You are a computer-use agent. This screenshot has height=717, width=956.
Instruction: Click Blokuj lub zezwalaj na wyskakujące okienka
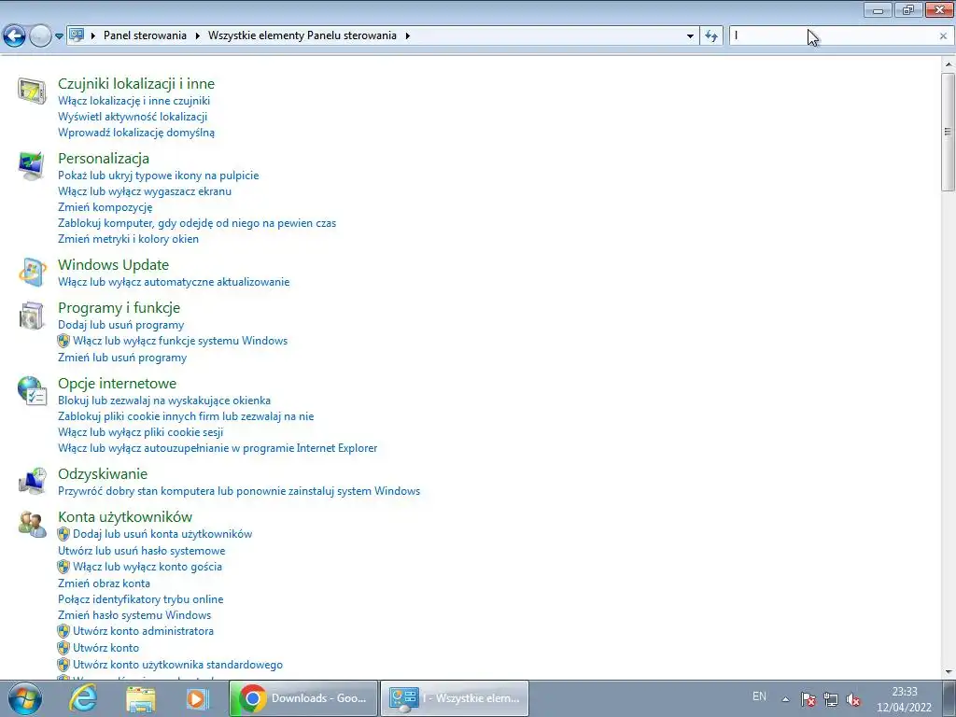[164, 401]
